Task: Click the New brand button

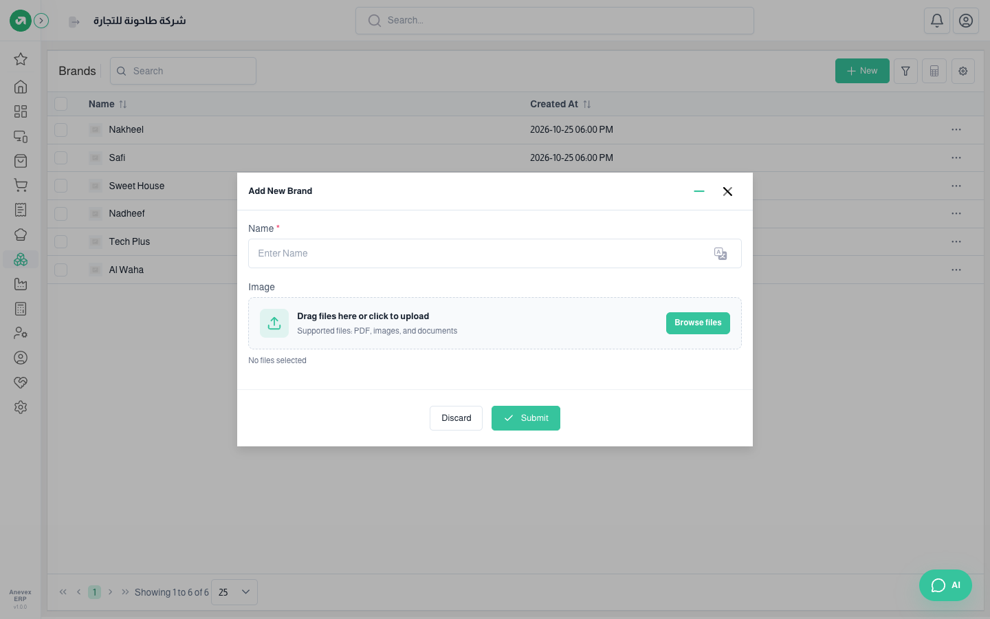Action: (862, 71)
